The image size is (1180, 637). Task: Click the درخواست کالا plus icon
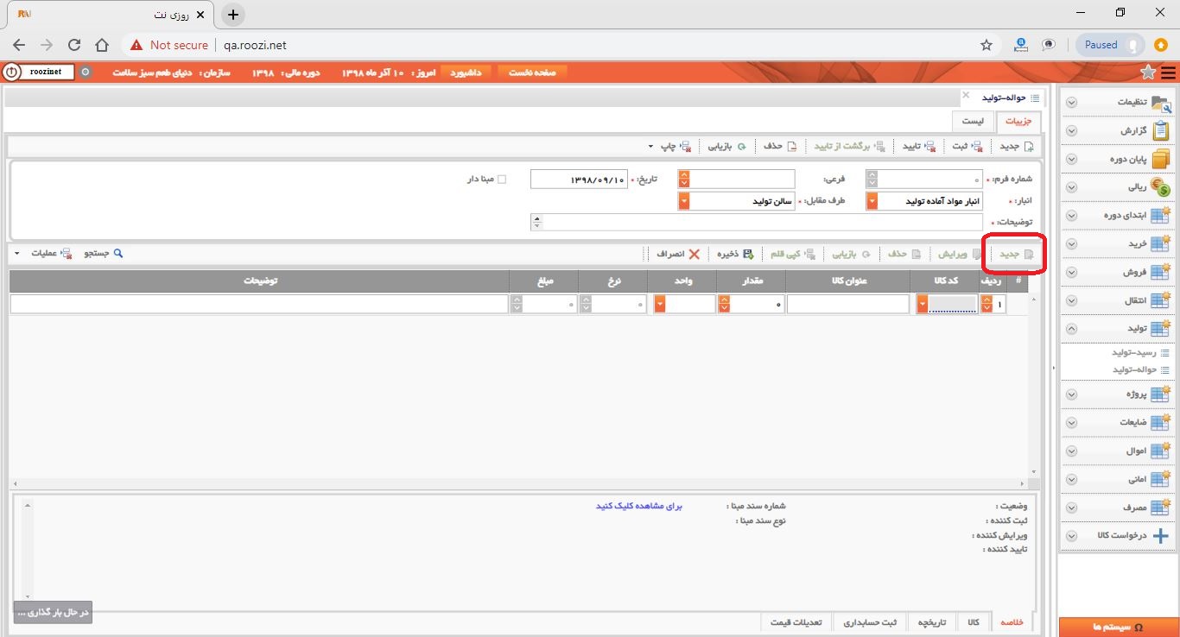(1161, 535)
